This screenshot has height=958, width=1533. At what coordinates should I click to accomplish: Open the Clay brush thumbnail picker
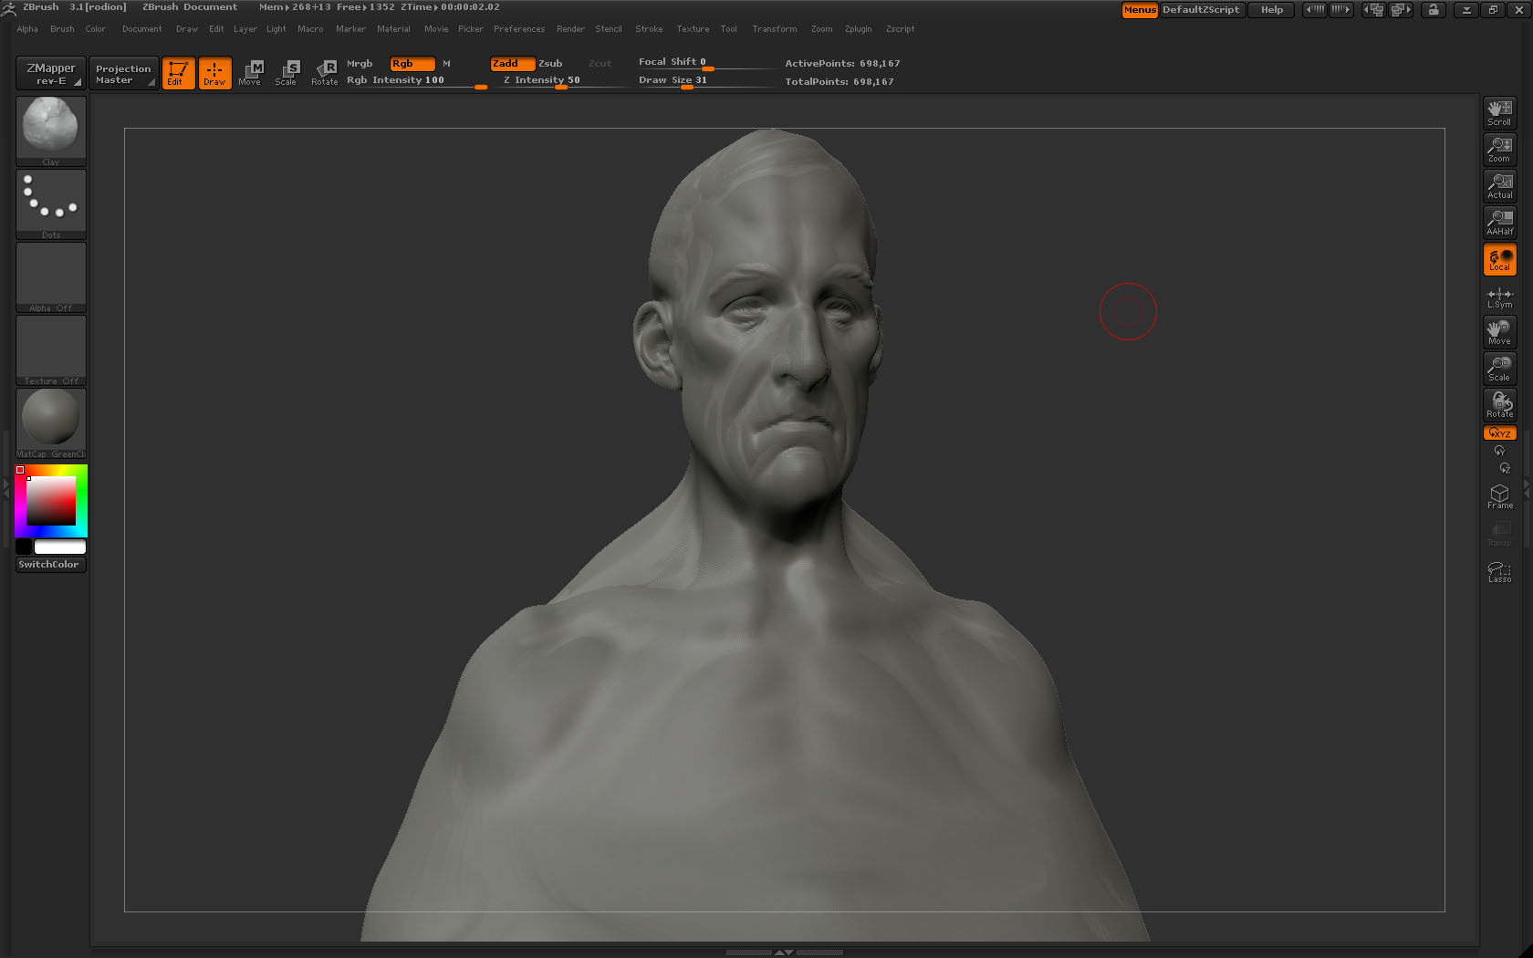click(x=51, y=130)
